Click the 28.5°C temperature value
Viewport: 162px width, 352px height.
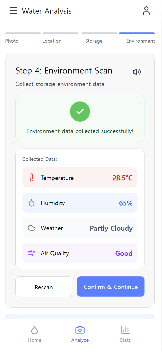(122, 178)
